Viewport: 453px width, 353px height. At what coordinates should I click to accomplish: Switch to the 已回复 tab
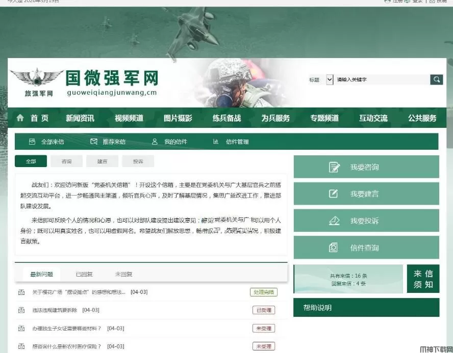(84, 274)
